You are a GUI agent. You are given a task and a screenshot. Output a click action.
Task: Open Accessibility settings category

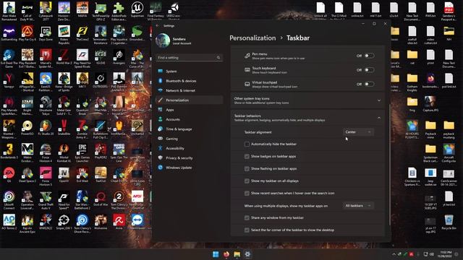190,148
